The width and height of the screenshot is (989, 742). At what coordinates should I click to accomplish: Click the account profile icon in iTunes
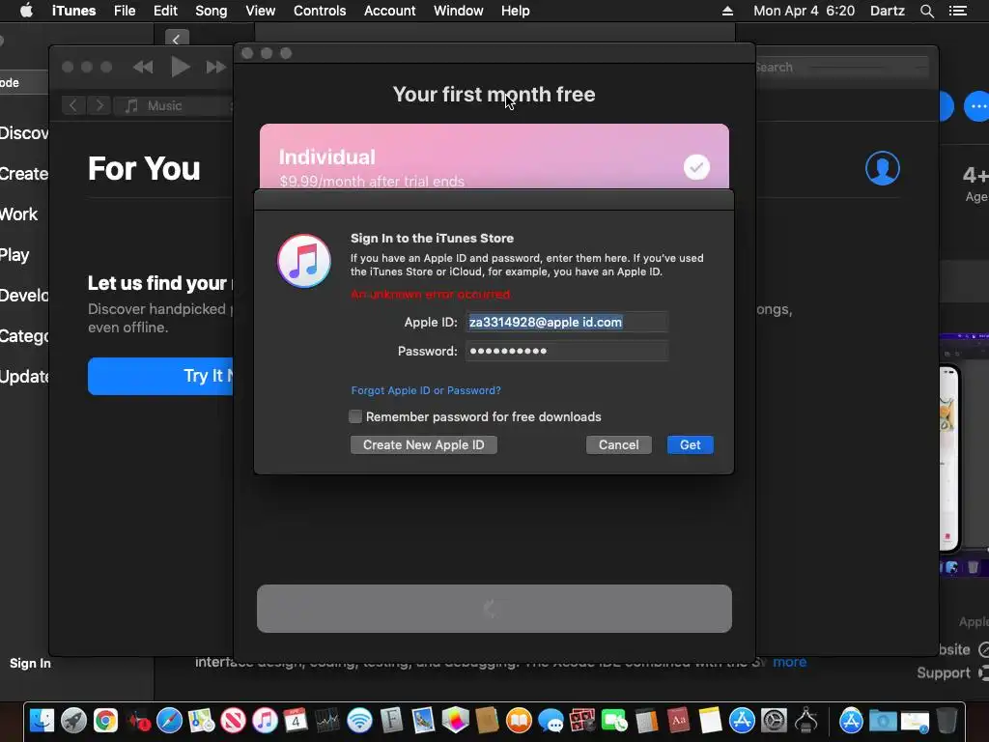[883, 168]
